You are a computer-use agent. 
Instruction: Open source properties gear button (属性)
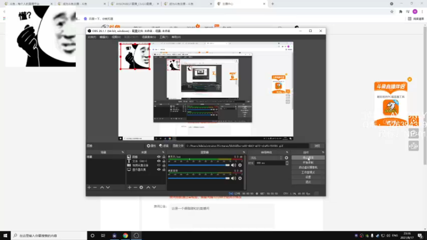coord(151,146)
